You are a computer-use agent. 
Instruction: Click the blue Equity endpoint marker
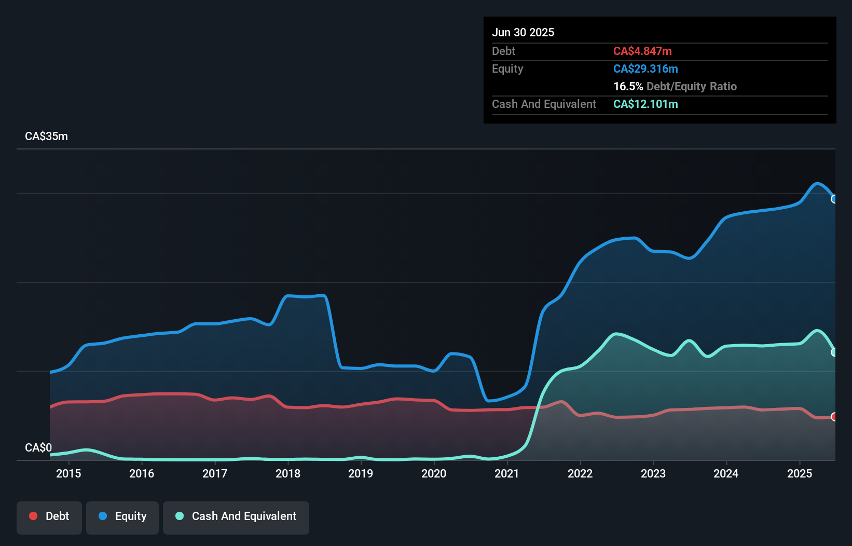coord(834,199)
